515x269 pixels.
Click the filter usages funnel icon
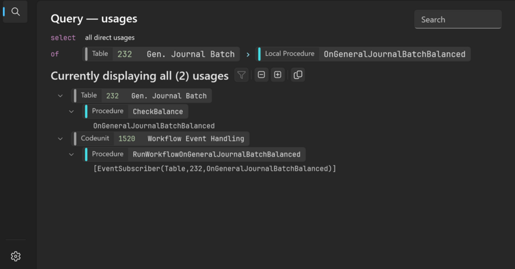(x=241, y=75)
